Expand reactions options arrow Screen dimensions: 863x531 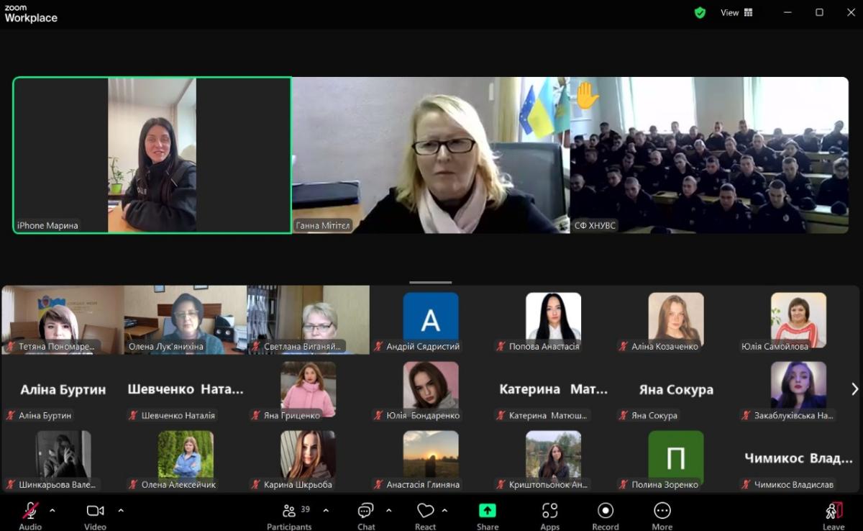(x=444, y=510)
